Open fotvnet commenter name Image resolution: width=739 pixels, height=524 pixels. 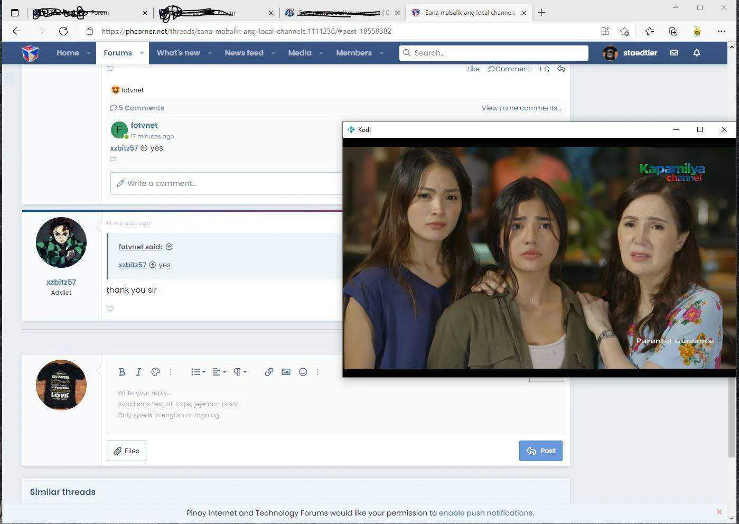tap(144, 125)
